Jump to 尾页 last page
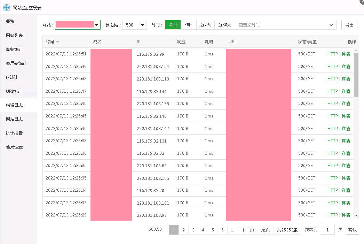Image resolution: width=364 pixels, height=244 pixels. (x=265, y=230)
